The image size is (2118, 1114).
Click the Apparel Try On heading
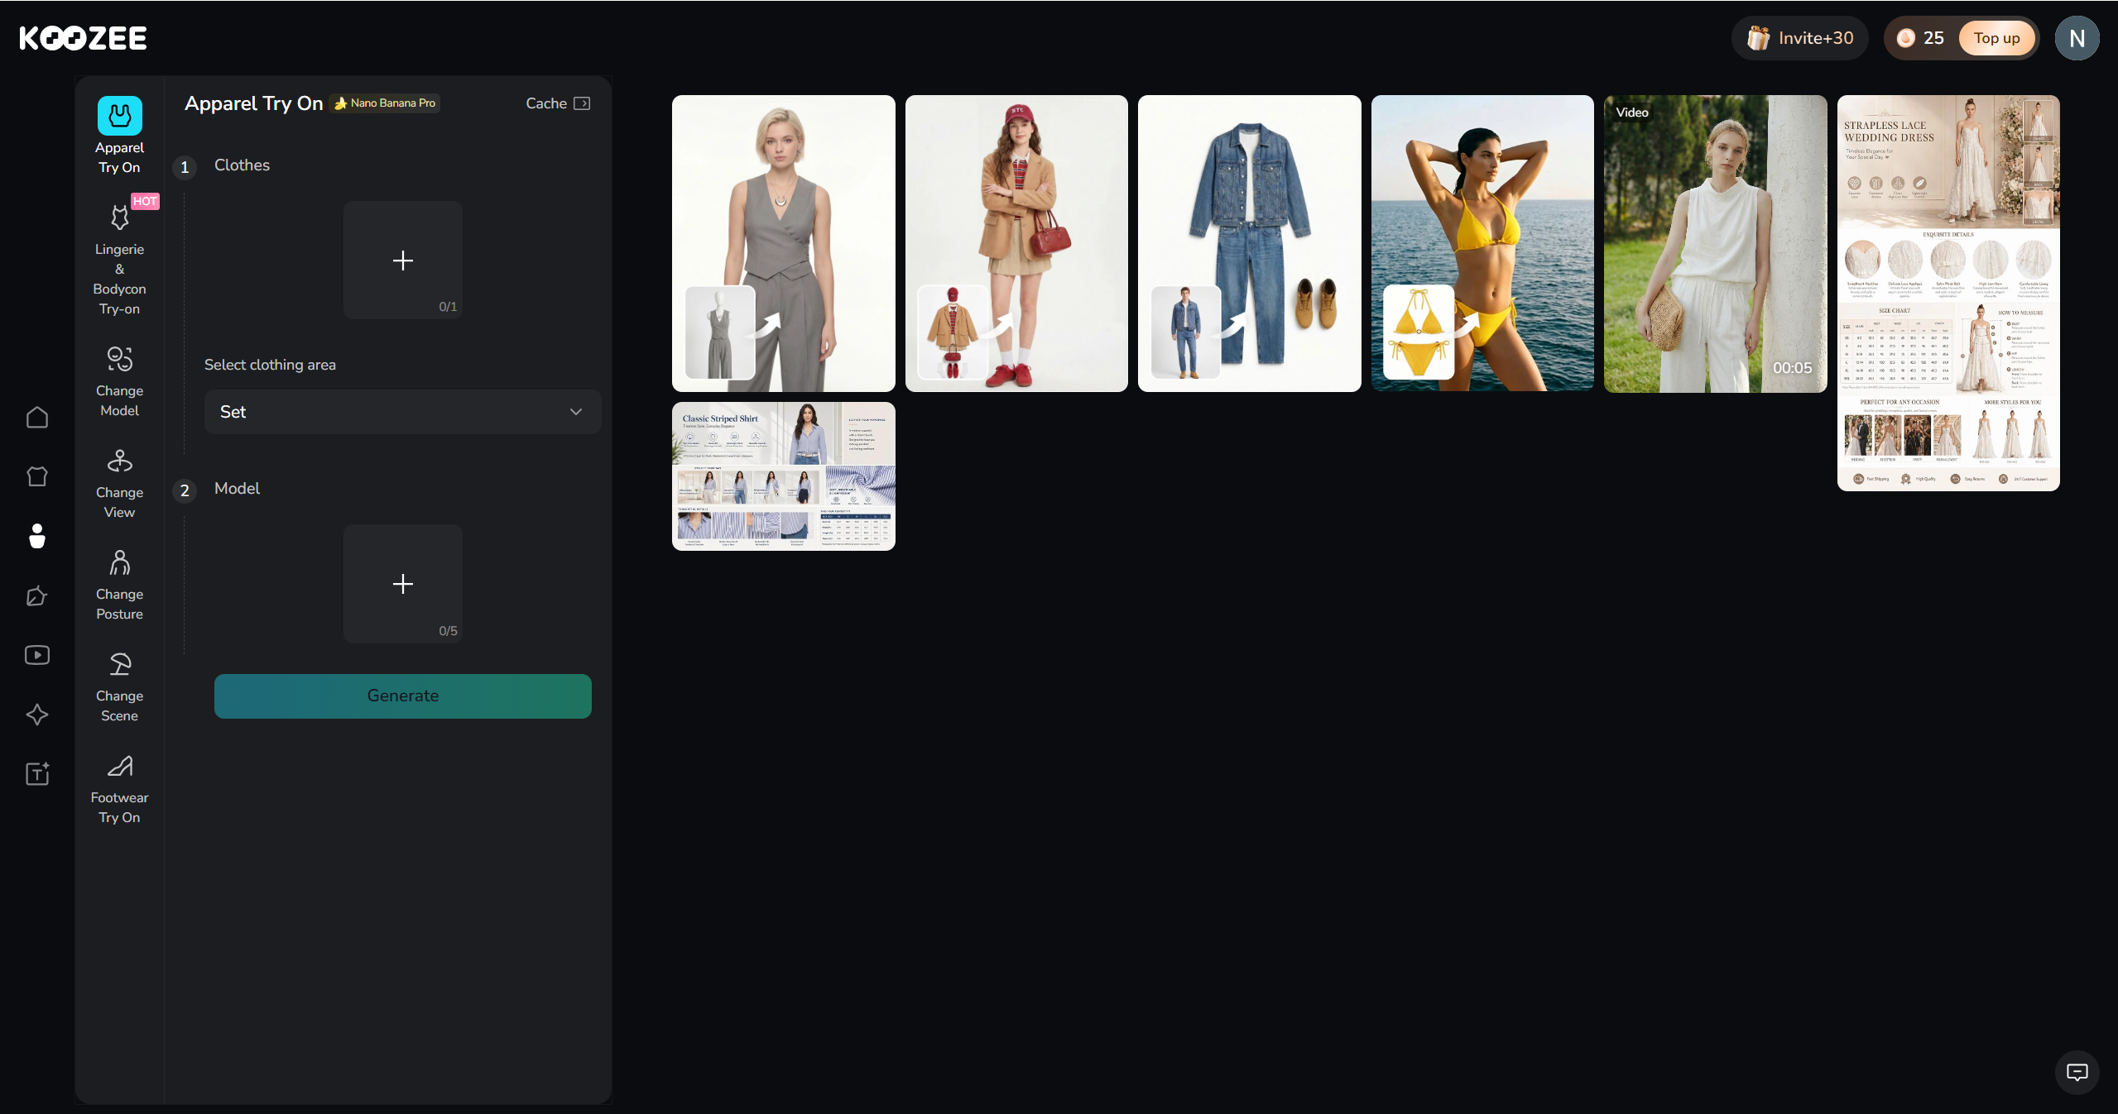253,103
